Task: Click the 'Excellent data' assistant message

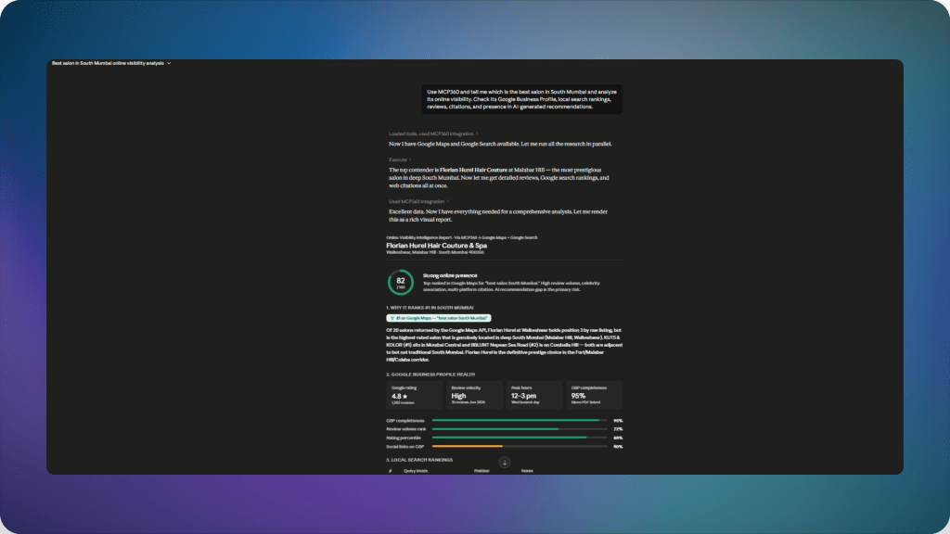Action: tap(498, 215)
